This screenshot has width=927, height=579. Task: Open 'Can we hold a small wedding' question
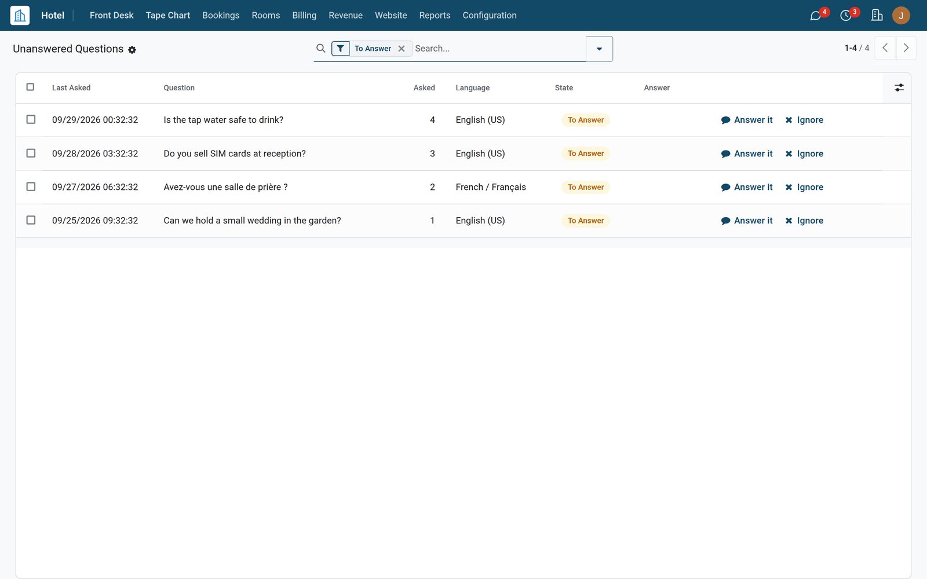(x=252, y=221)
